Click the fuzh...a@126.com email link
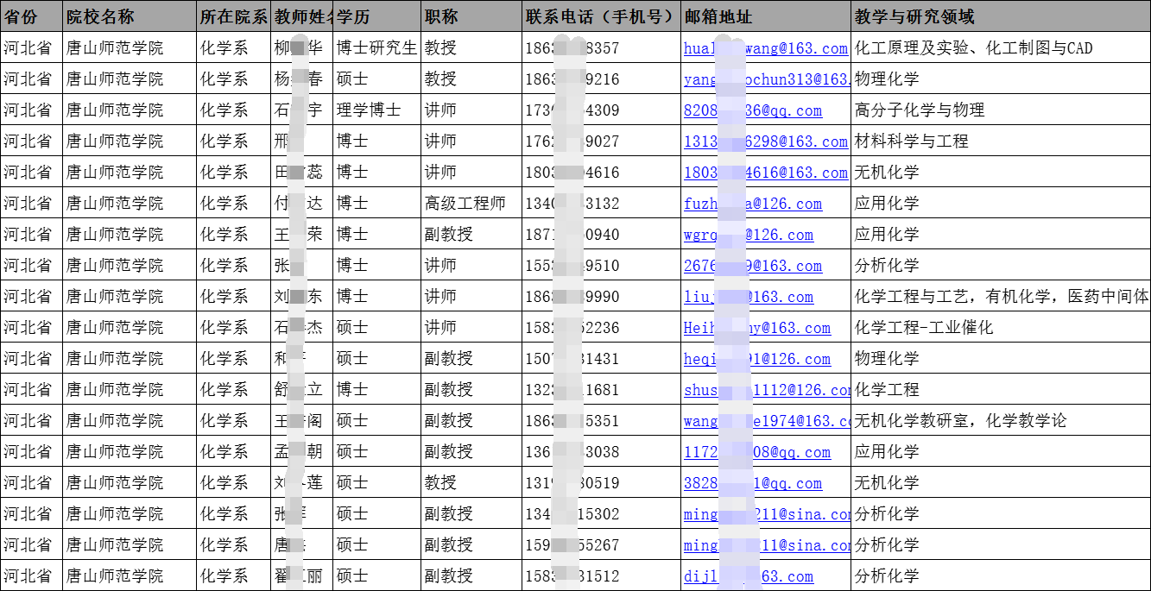Screen dimensions: 1151x591 743,204
